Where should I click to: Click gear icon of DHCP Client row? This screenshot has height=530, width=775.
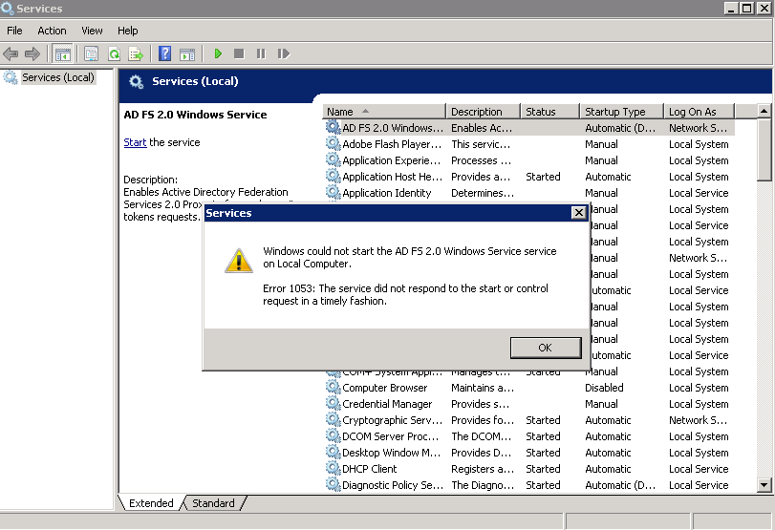point(334,469)
